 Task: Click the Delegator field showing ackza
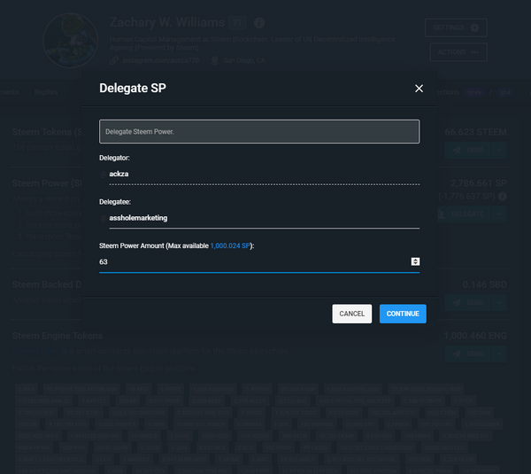point(264,174)
